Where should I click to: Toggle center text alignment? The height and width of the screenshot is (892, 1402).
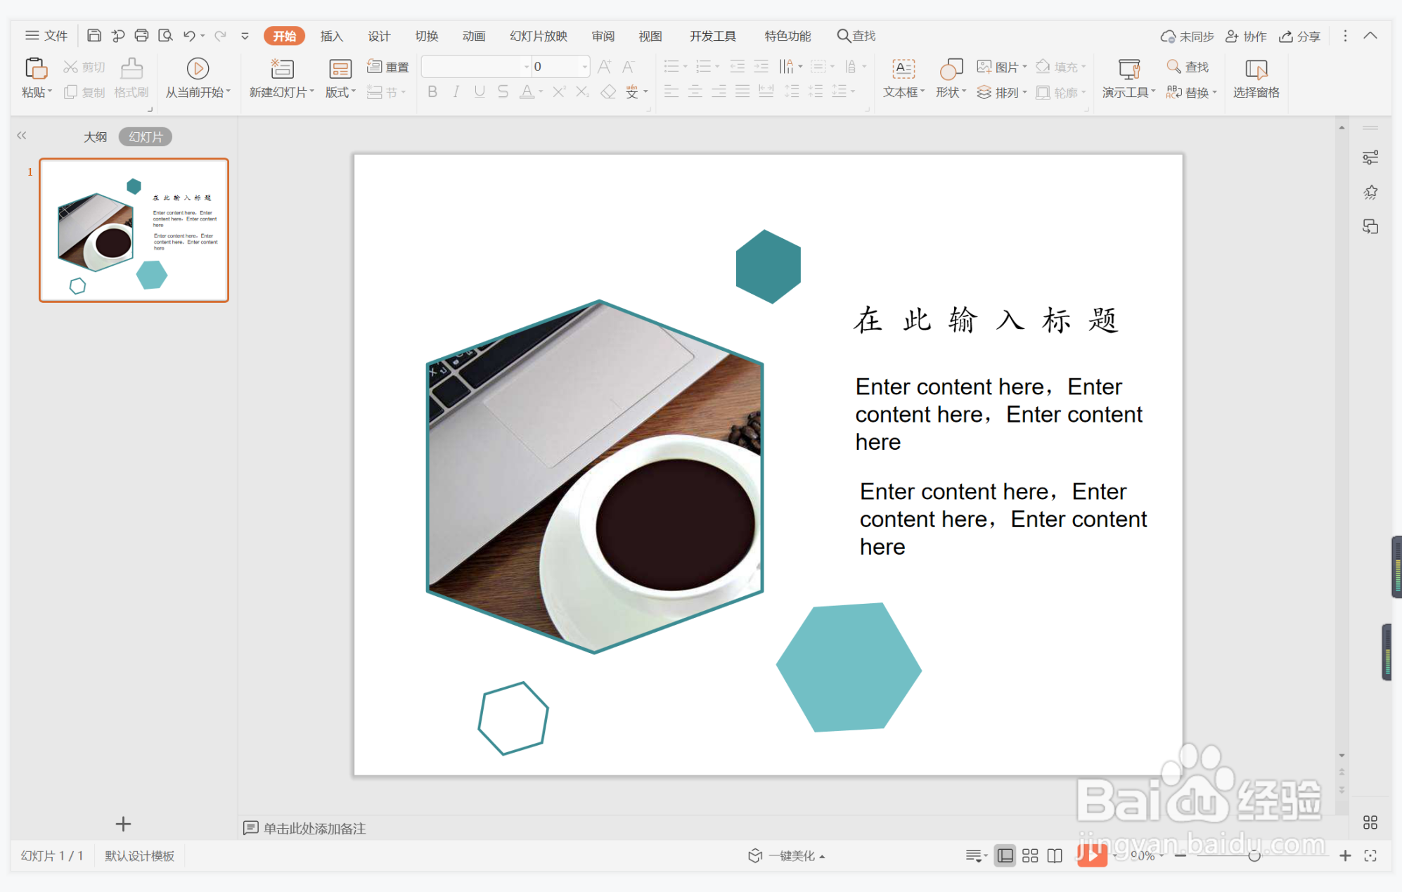(695, 91)
